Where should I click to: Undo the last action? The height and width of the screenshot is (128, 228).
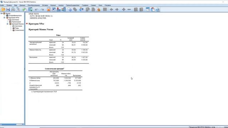click(x=36, y=10)
